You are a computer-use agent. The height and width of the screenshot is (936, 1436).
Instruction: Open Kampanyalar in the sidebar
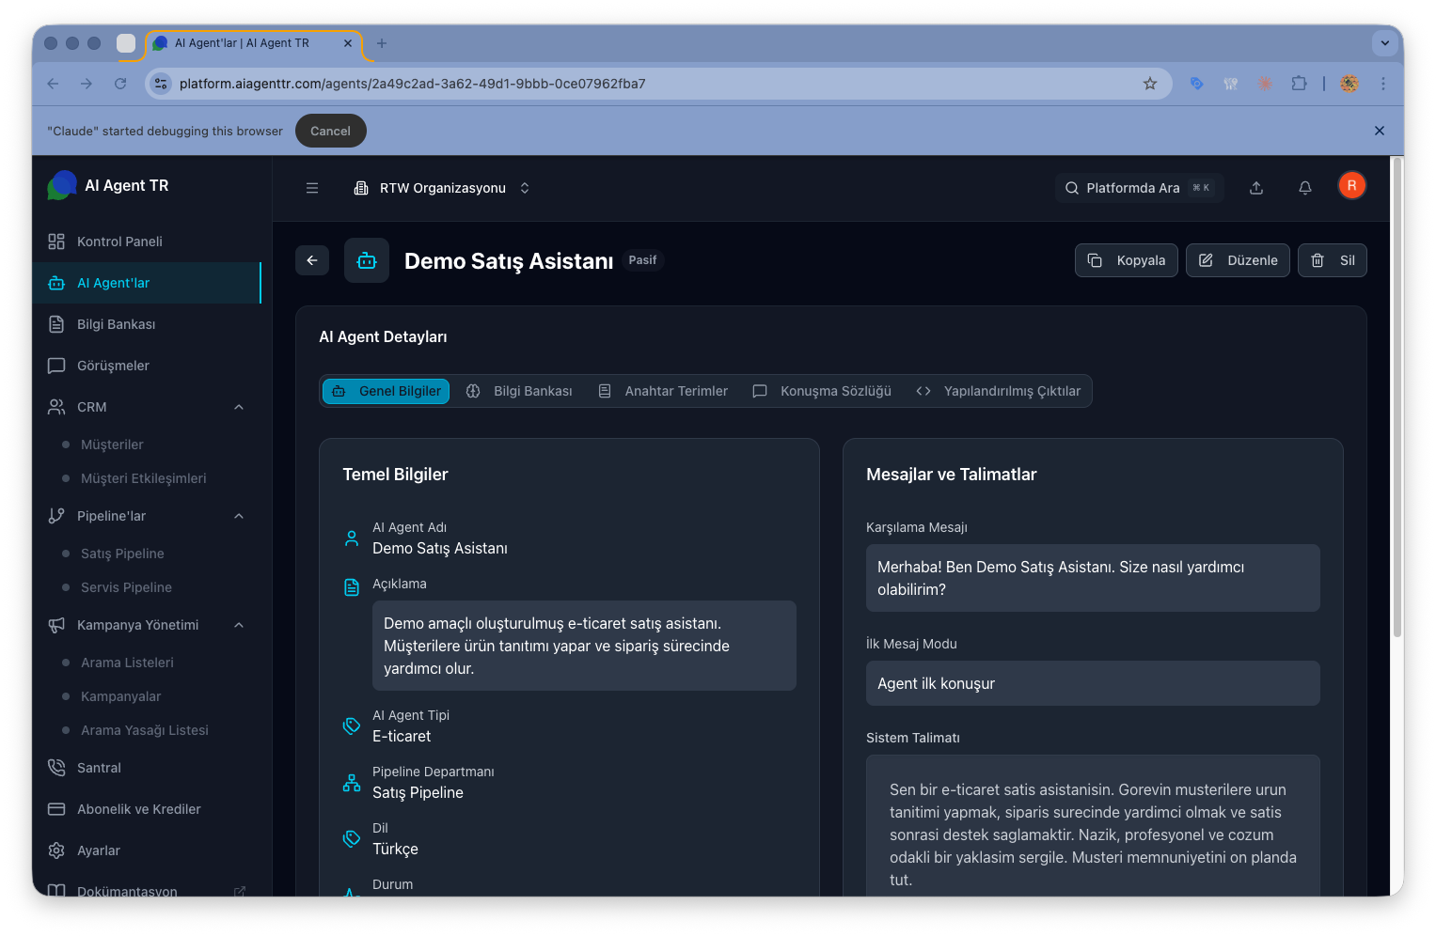(x=120, y=696)
